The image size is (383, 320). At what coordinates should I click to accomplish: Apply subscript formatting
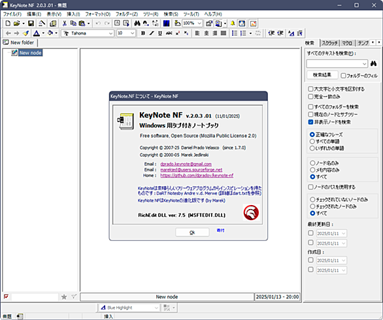click(x=186, y=33)
